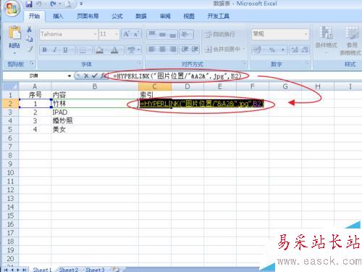The height and width of the screenshot is (272, 362).
Task: Apply percent style to cell
Action: (272, 50)
